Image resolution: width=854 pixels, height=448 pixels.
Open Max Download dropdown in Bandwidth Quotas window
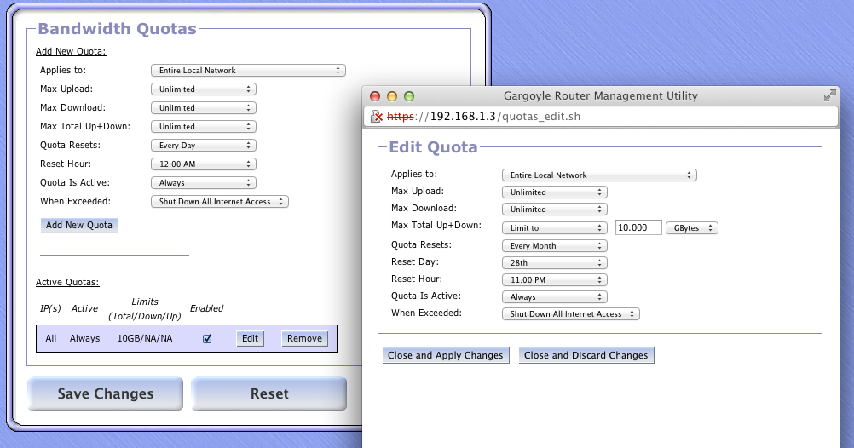tap(203, 108)
